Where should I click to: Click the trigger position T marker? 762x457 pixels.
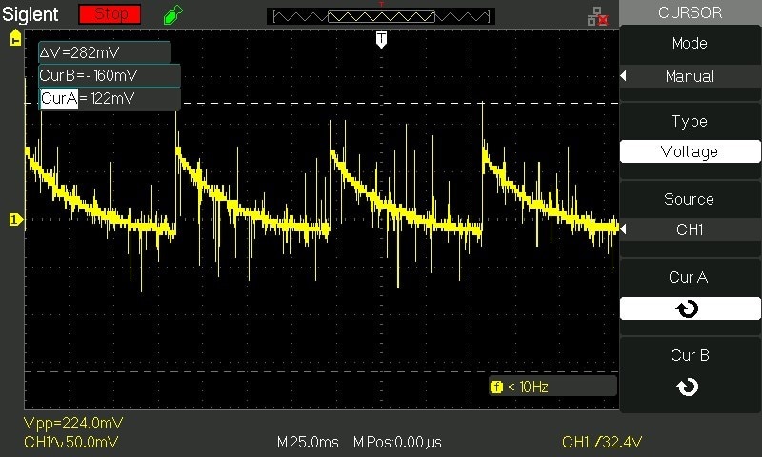[x=381, y=38]
